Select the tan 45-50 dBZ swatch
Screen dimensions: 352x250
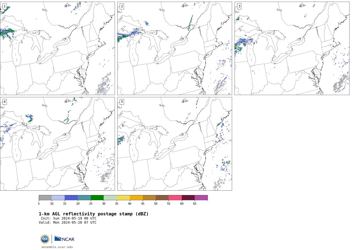coord(149,198)
